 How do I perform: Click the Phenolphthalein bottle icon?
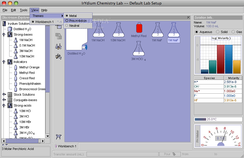(16, 84)
